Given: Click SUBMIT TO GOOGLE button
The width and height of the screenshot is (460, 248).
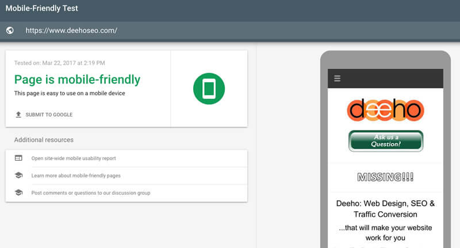Looking at the screenshot, I should (44, 114).
